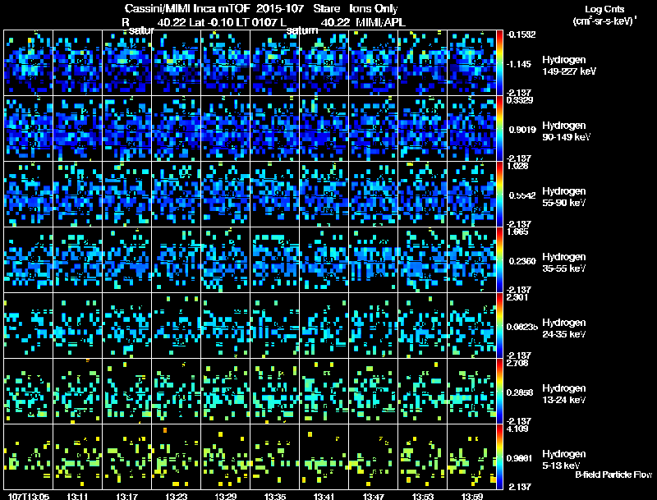
Task: Click the 13:41 time axis label
Action: pos(324,496)
